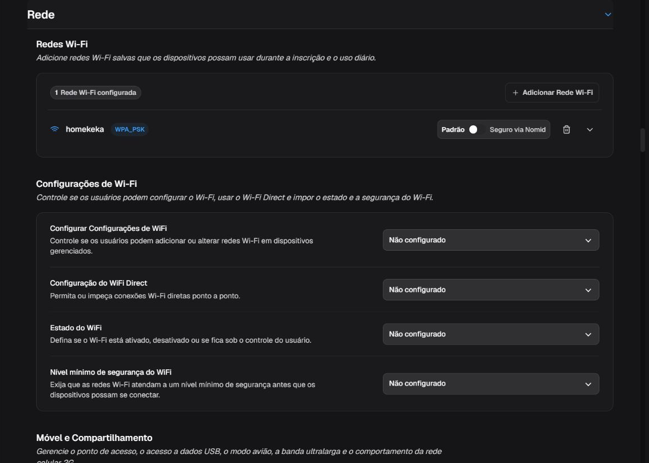Click the Nível mínimo de segurança do WiFi label
649x463 pixels.
pyautogui.click(x=111, y=372)
